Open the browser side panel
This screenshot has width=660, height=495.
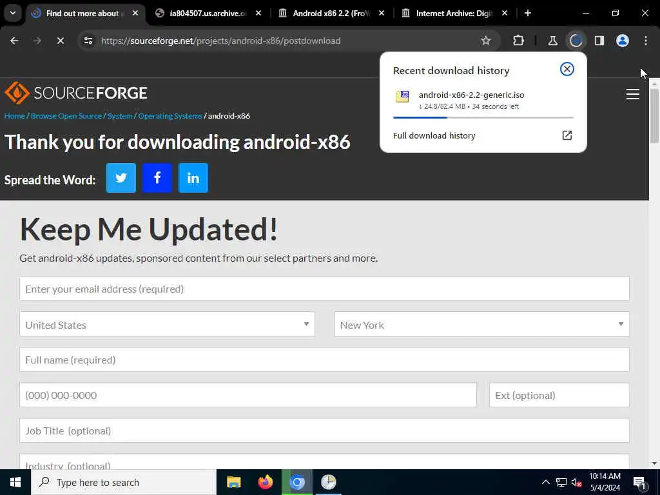[599, 41]
